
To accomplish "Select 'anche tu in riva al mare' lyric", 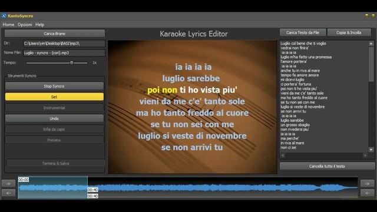I will [300, 71].
